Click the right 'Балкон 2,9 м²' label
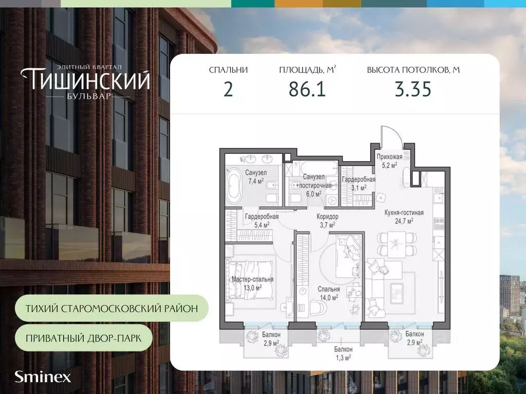The height and width of the screenshot is (394, 526). pyautogui.click(x=415, y=338)
